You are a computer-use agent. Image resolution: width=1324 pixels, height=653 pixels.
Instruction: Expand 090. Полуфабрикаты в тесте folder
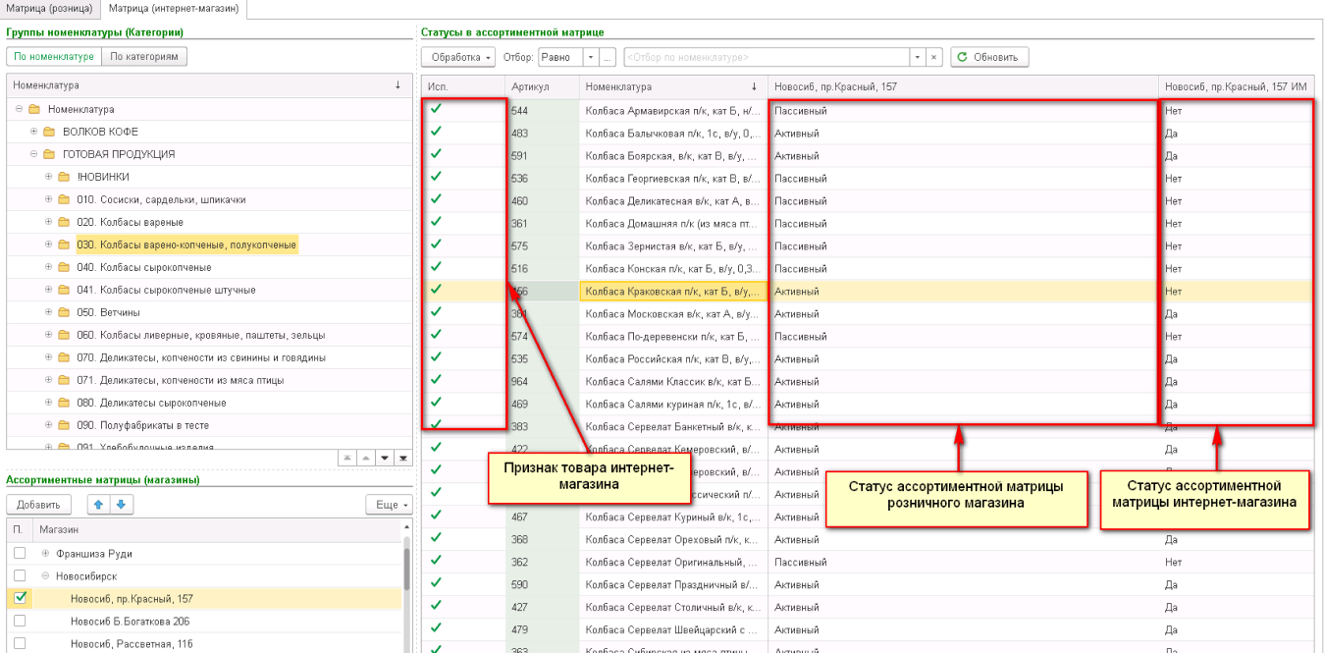49,425
